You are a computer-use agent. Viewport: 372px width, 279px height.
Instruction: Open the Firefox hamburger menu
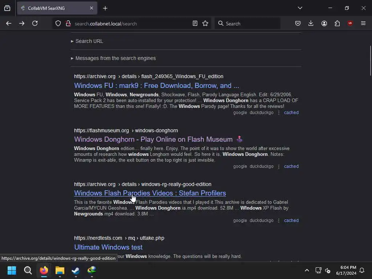coord(363,23)
